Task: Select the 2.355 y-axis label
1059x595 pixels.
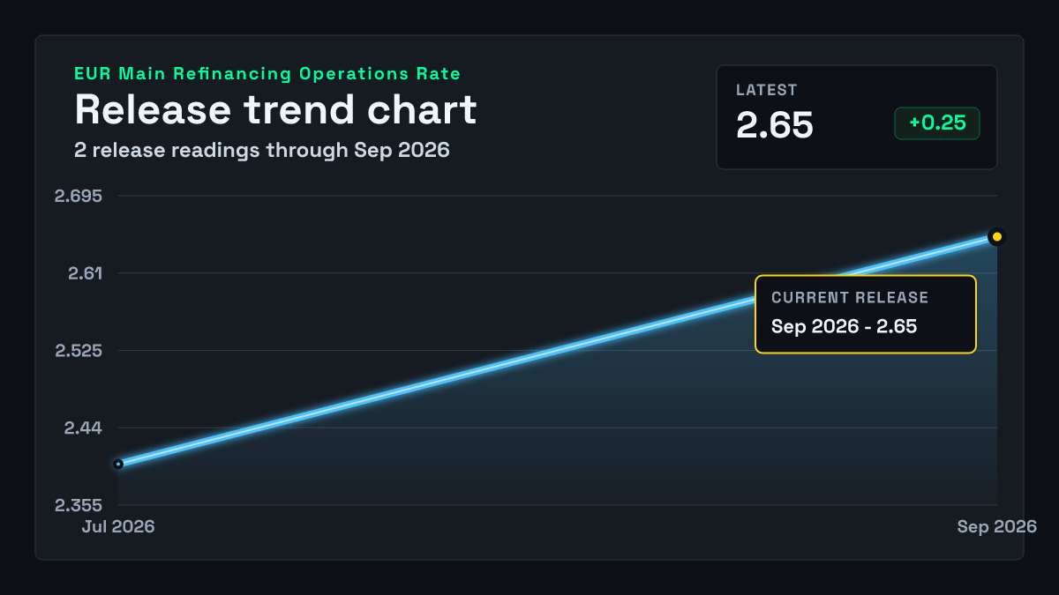Action: [x=79, y=506]
